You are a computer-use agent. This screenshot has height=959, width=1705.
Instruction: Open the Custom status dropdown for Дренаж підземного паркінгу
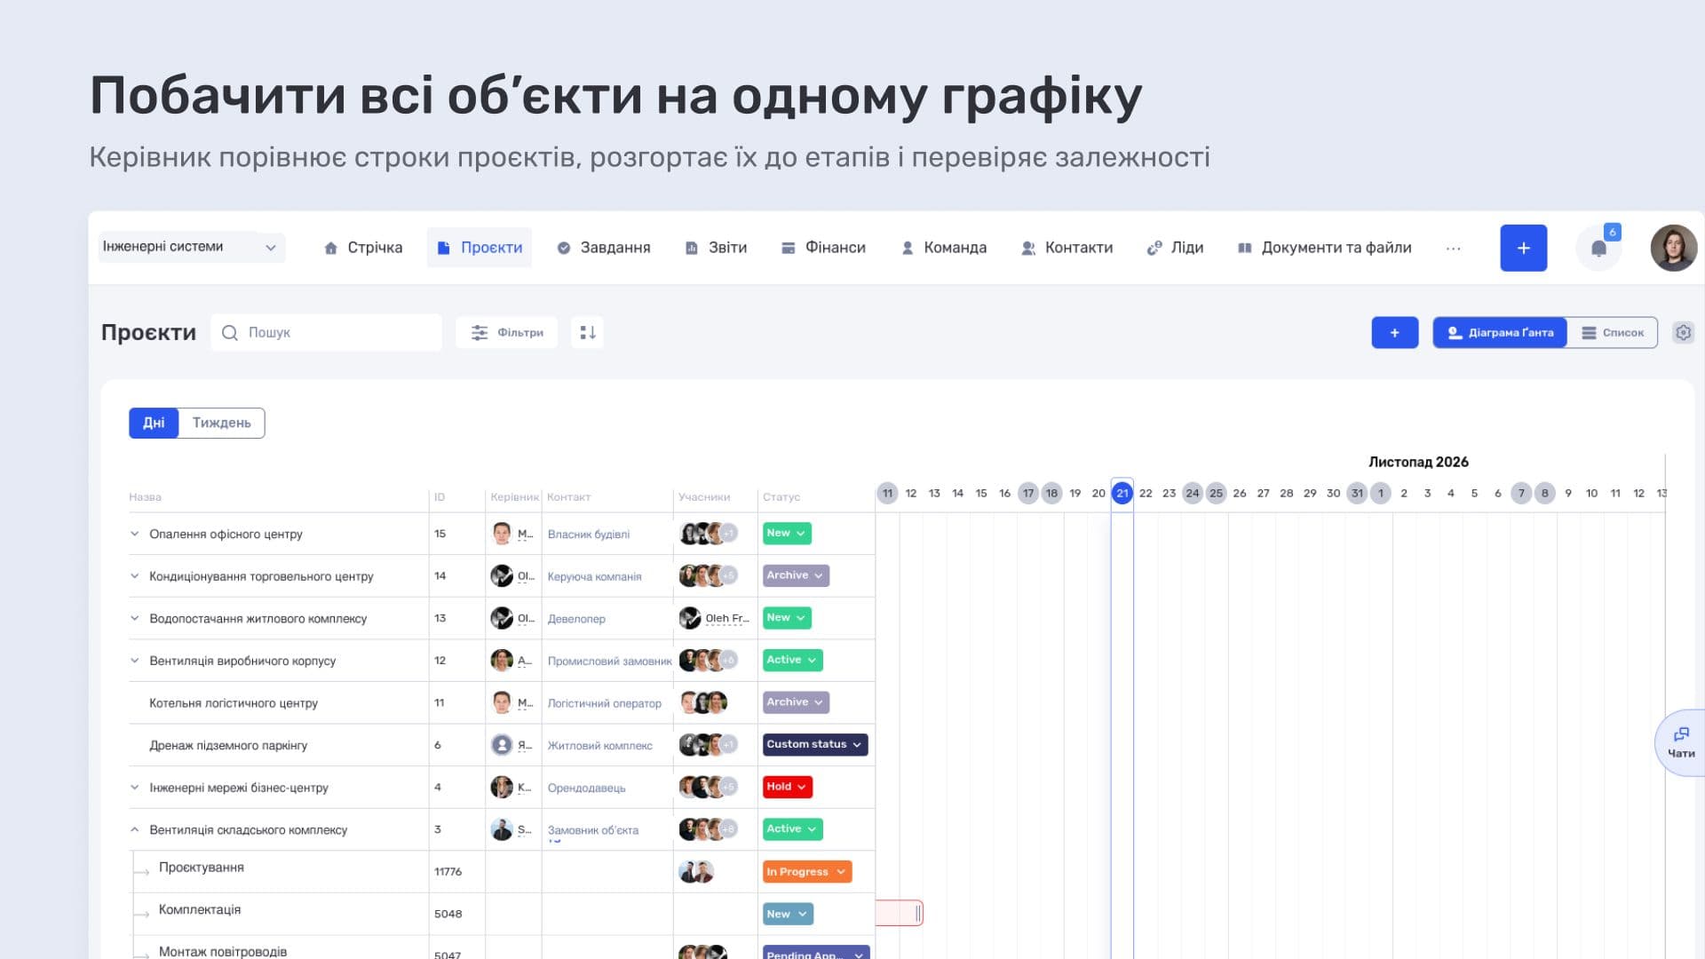[814, 744]
